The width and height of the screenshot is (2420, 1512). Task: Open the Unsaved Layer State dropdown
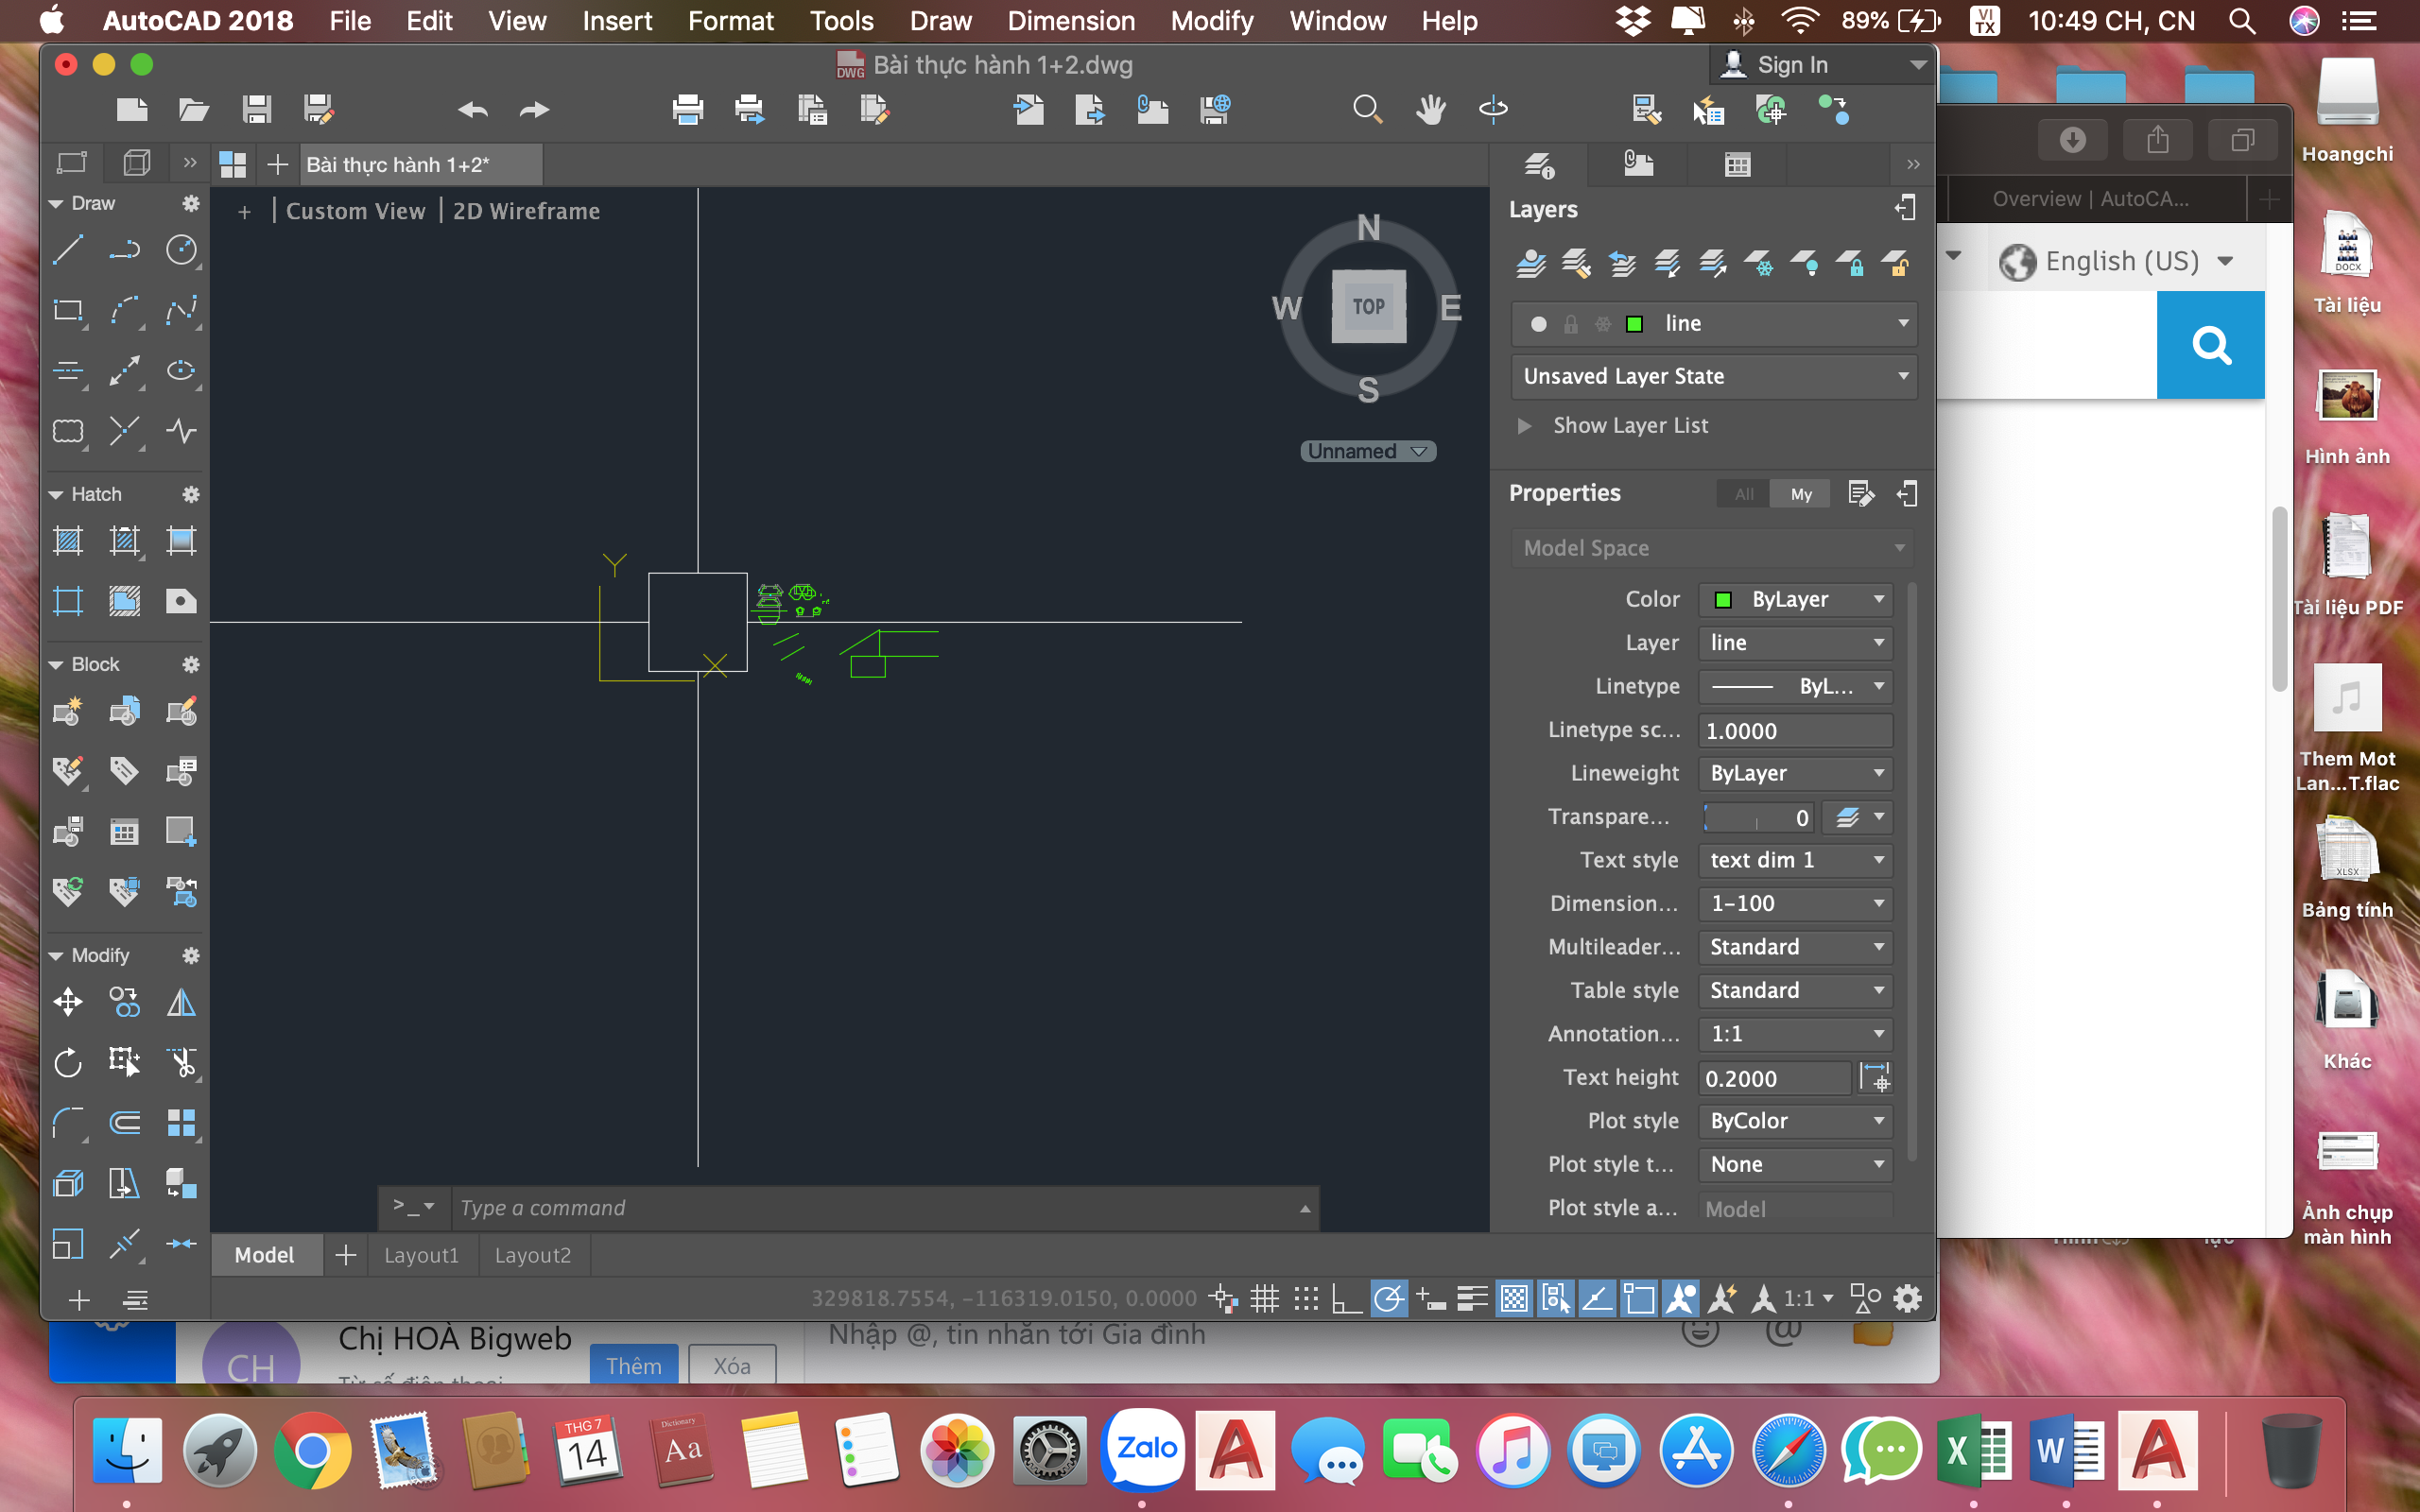(1714, 376)
